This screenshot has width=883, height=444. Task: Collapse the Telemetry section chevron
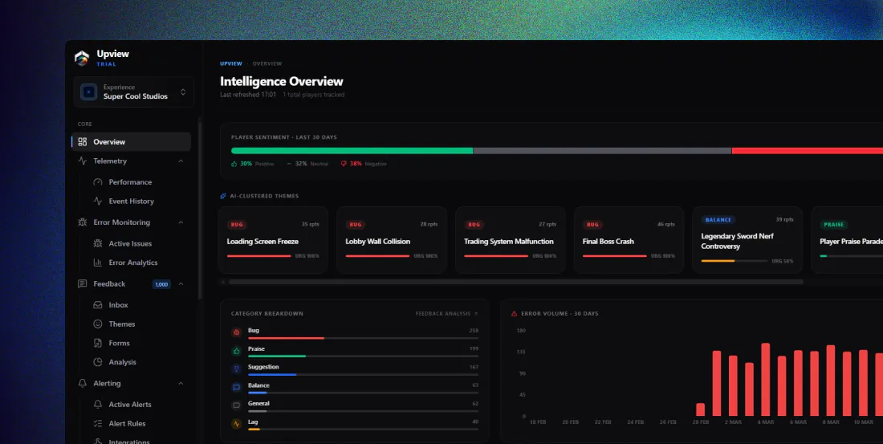click(x=181, y=161)
